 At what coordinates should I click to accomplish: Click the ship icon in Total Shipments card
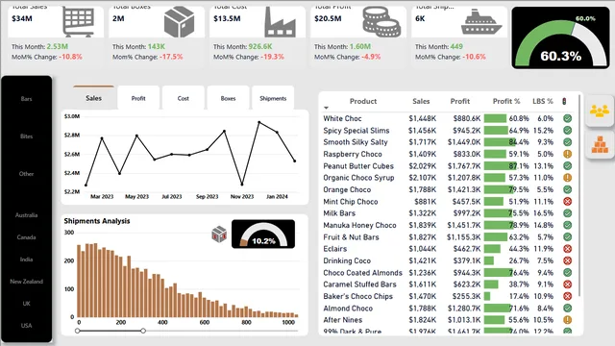point(481,22)
